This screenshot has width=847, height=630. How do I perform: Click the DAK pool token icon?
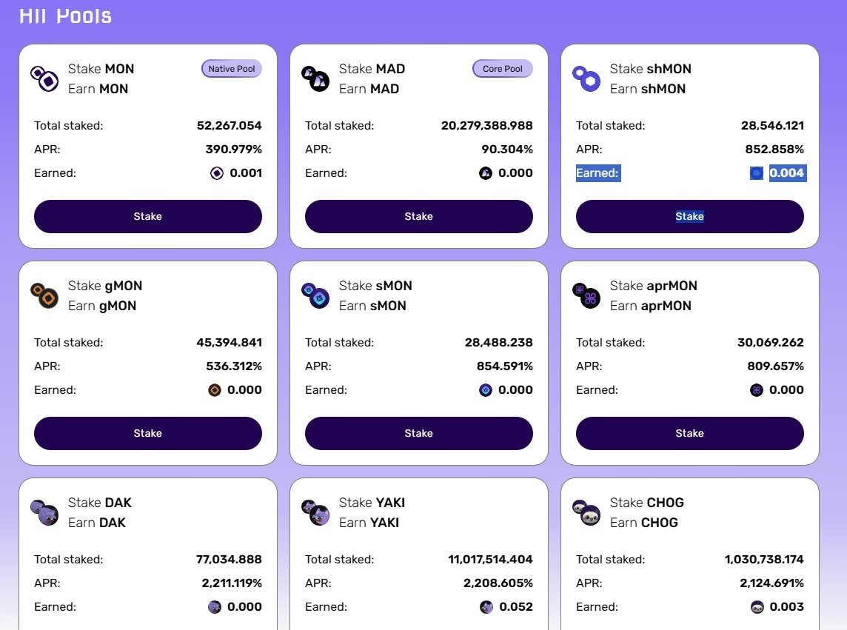pos(44,512)
